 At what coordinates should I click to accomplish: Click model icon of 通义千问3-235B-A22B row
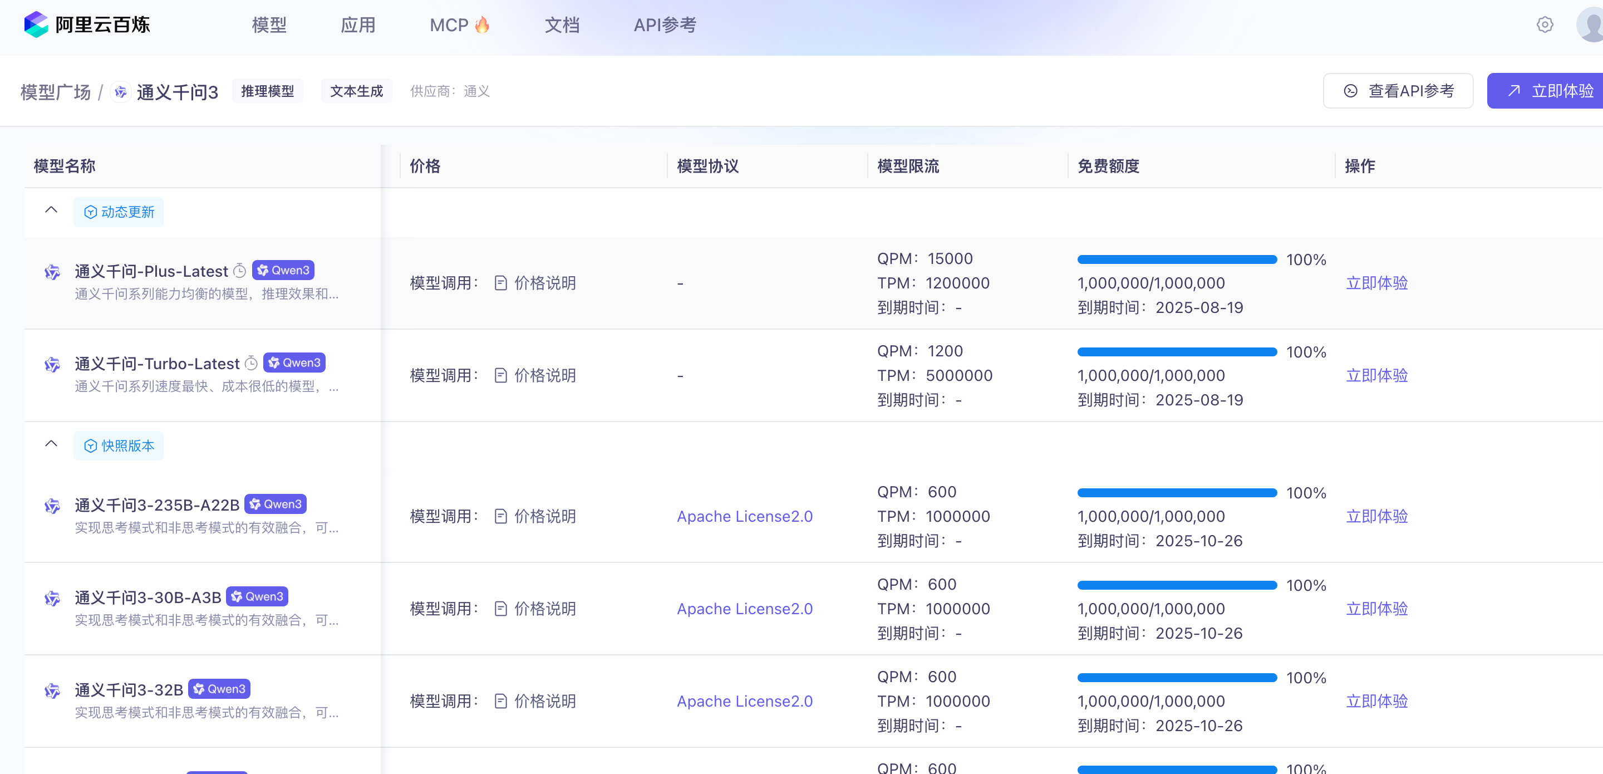[x=52, y=506]
